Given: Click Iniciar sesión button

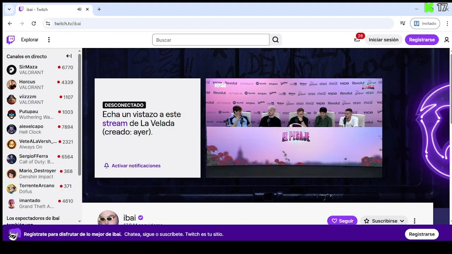Looking at the screenshot, I should 383,40.
